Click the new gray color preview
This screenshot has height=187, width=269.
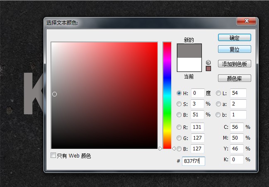click(189, 51)
